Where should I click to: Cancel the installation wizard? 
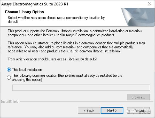click(x=138, y=111)
